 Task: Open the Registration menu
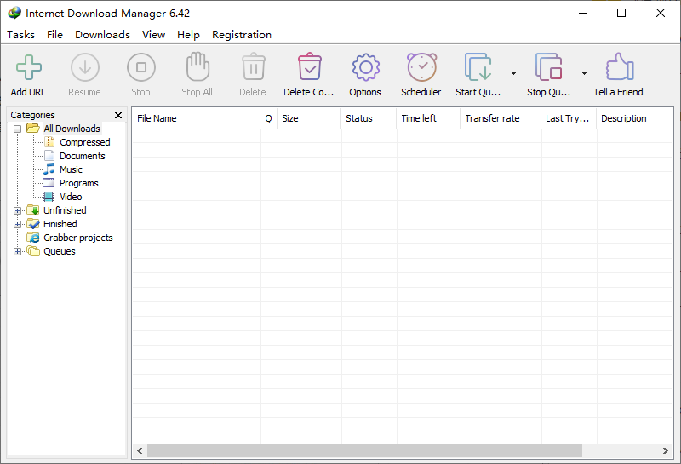pos(242,35)
